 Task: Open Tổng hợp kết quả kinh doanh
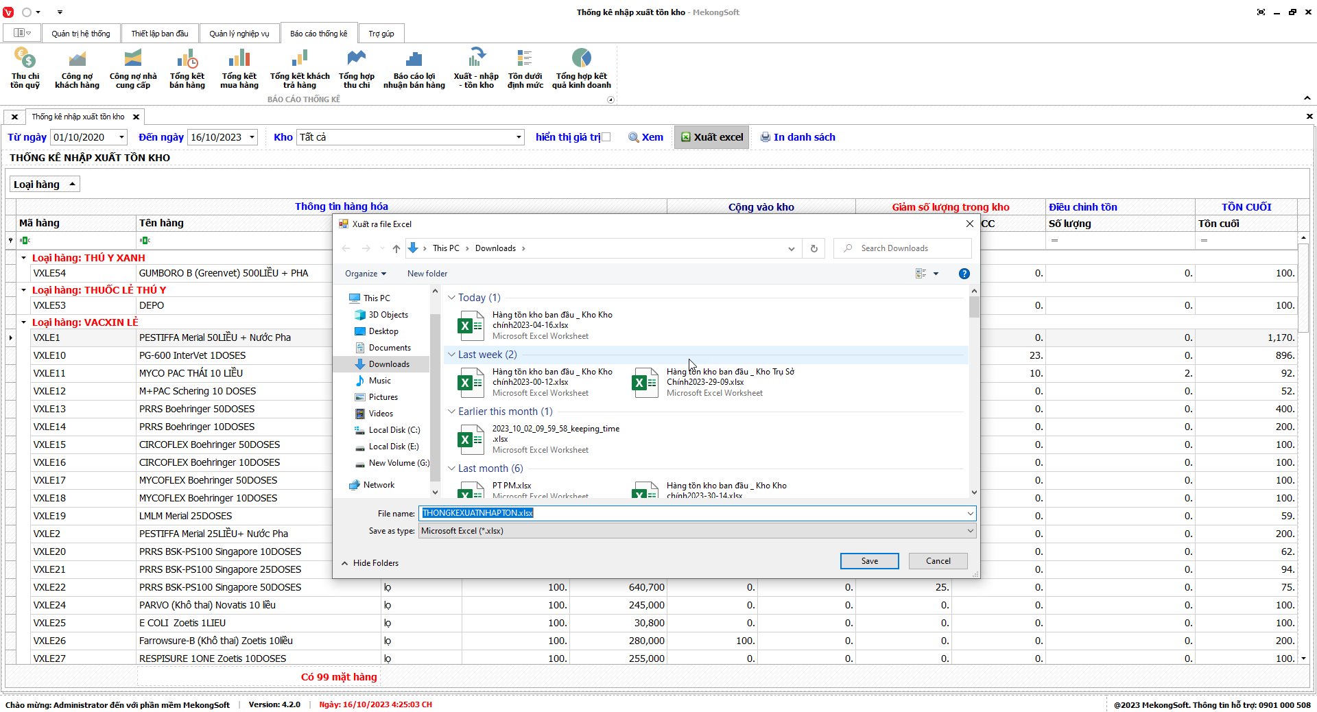click(x=581, y=69)
